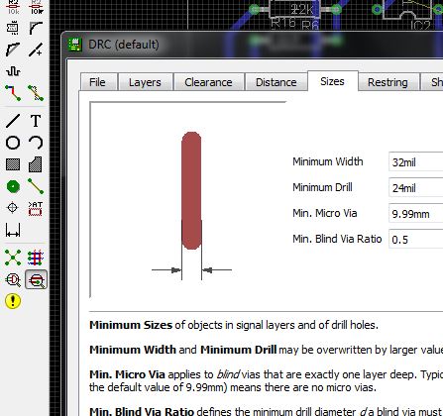
Task: Click the Min. Micro Via field showing 9.99mm
Action: (x=416, y=213)
